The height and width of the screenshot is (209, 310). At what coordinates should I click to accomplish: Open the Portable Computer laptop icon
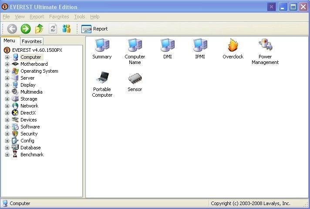click(102, 79)
